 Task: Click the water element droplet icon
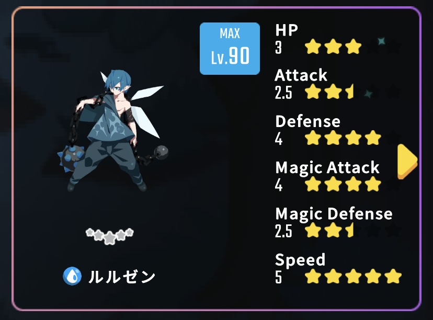72,276
